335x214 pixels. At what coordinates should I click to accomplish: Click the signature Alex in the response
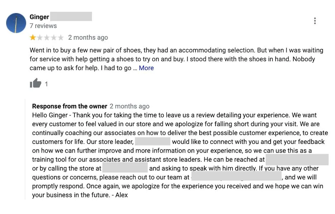point(122,195)
